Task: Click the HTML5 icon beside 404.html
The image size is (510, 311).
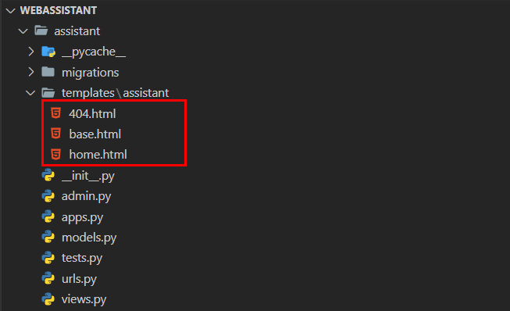Action: coord(56,113)
